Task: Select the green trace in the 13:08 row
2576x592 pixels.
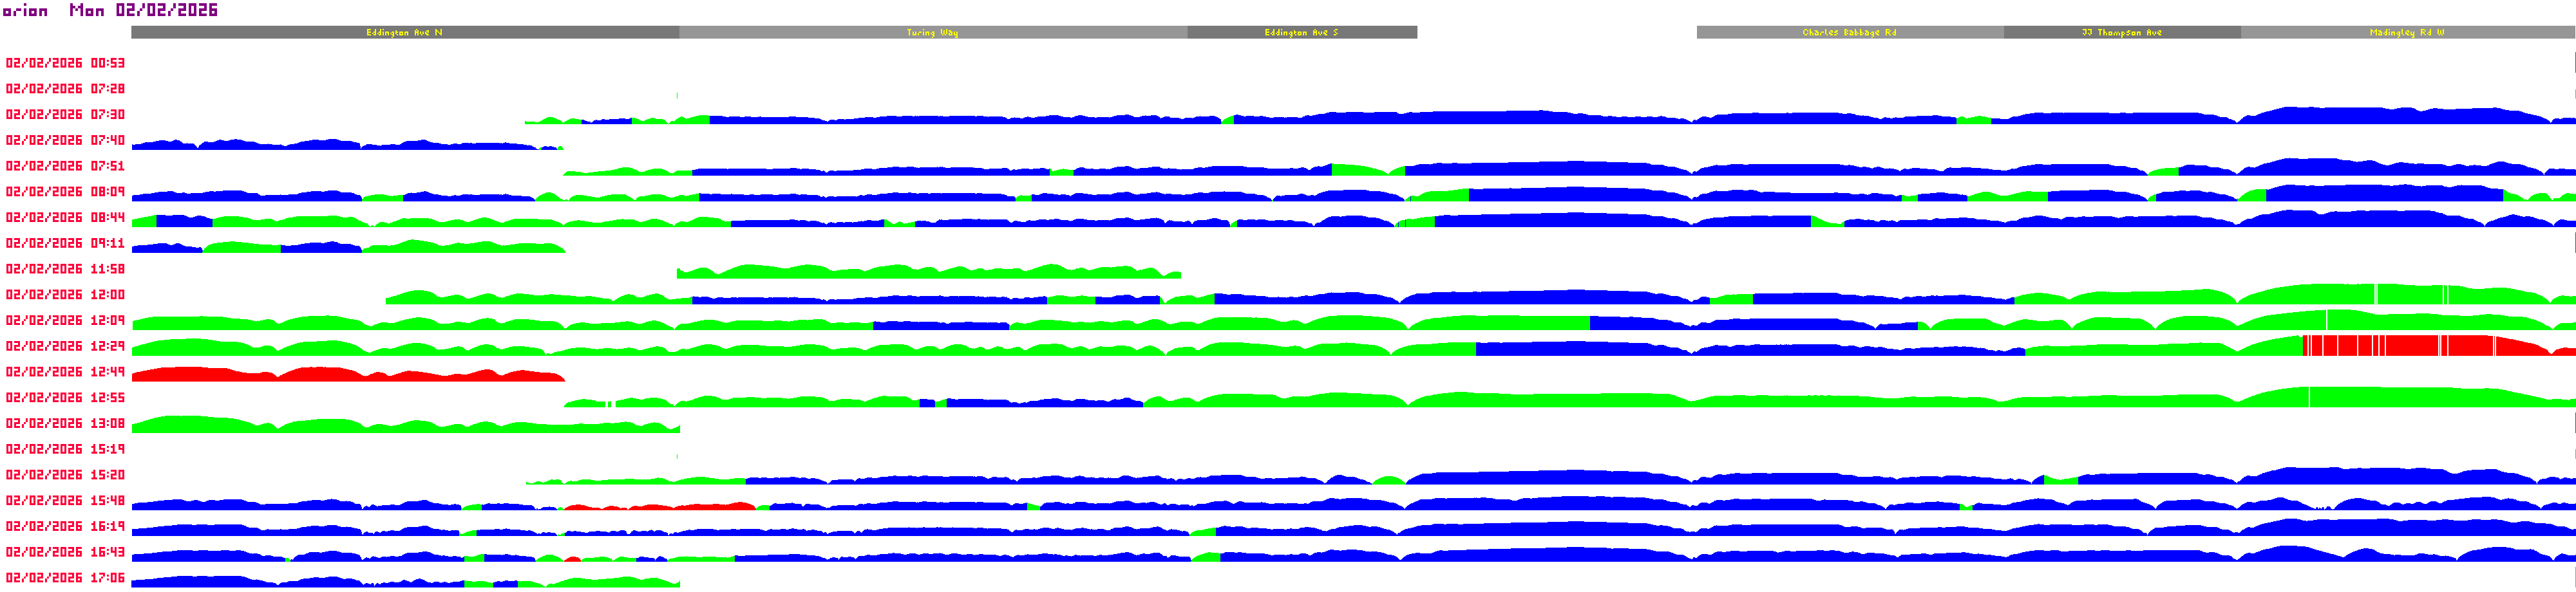Action: coord(400,427)
